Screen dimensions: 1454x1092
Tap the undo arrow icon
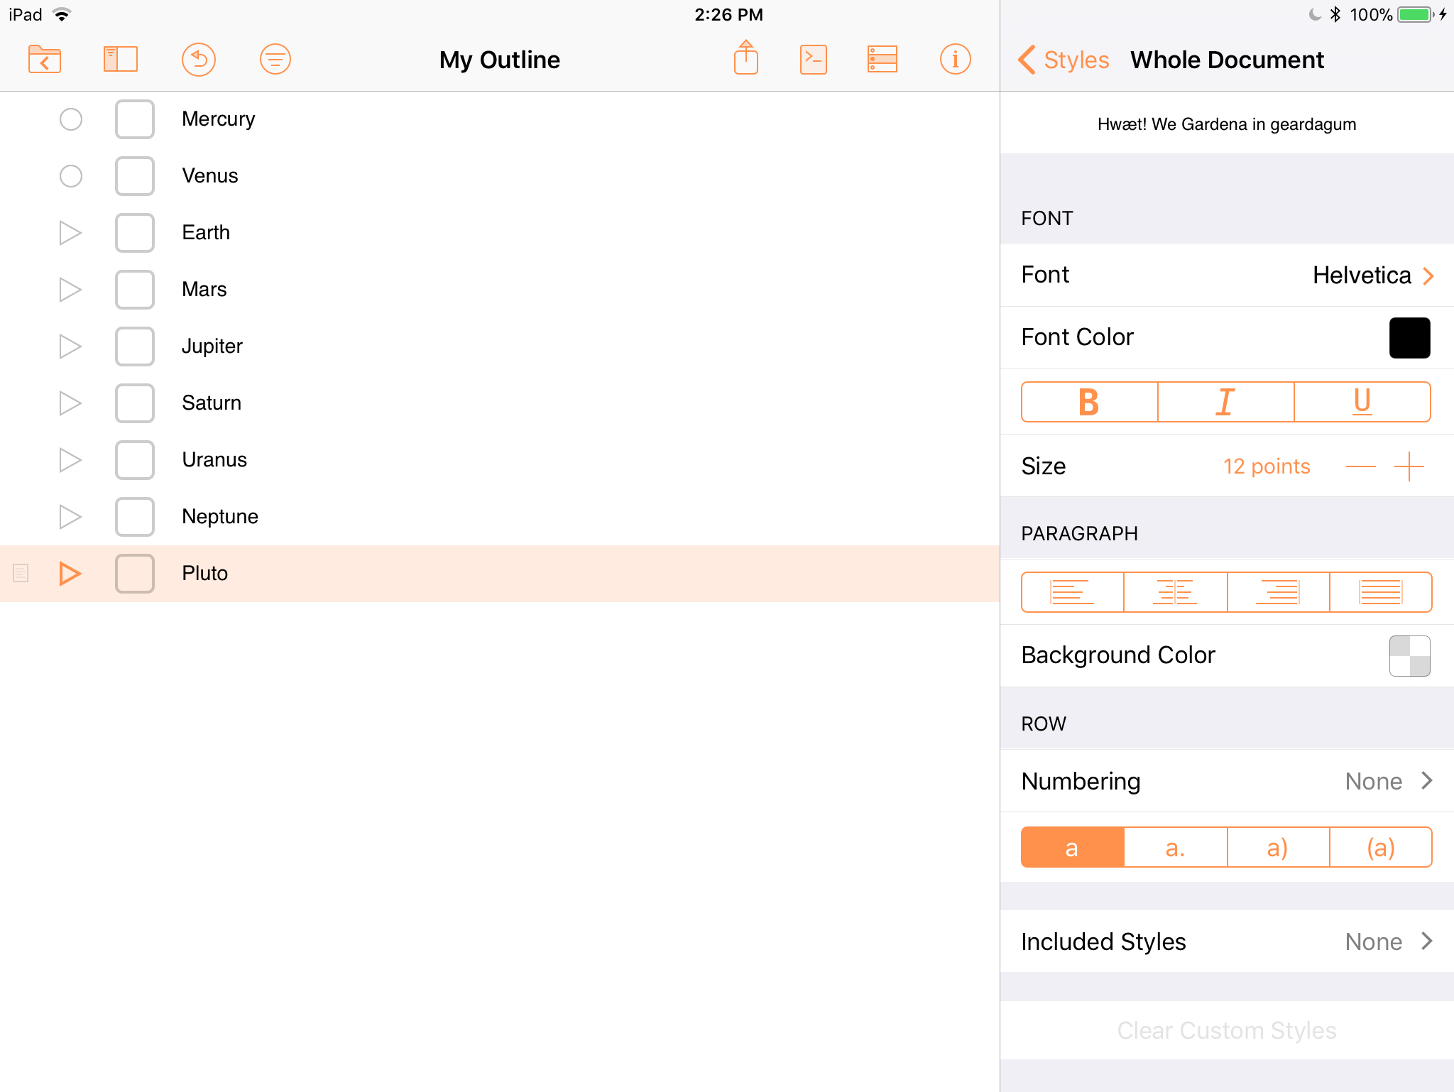click(199, 60)
